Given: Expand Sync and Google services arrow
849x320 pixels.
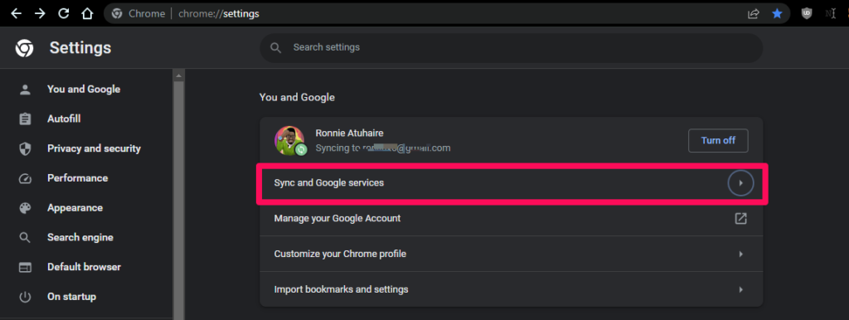Looking at the screenshot, I should coord(740,183).
